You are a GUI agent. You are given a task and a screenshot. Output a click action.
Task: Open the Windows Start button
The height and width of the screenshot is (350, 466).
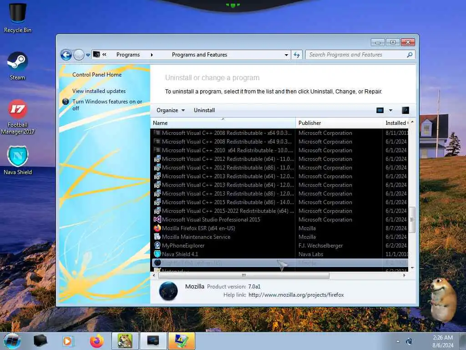coord(12,341)
